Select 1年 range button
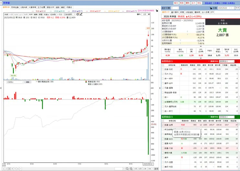The width and height of the screenshot is (240, 171). [x=145, y=169]
